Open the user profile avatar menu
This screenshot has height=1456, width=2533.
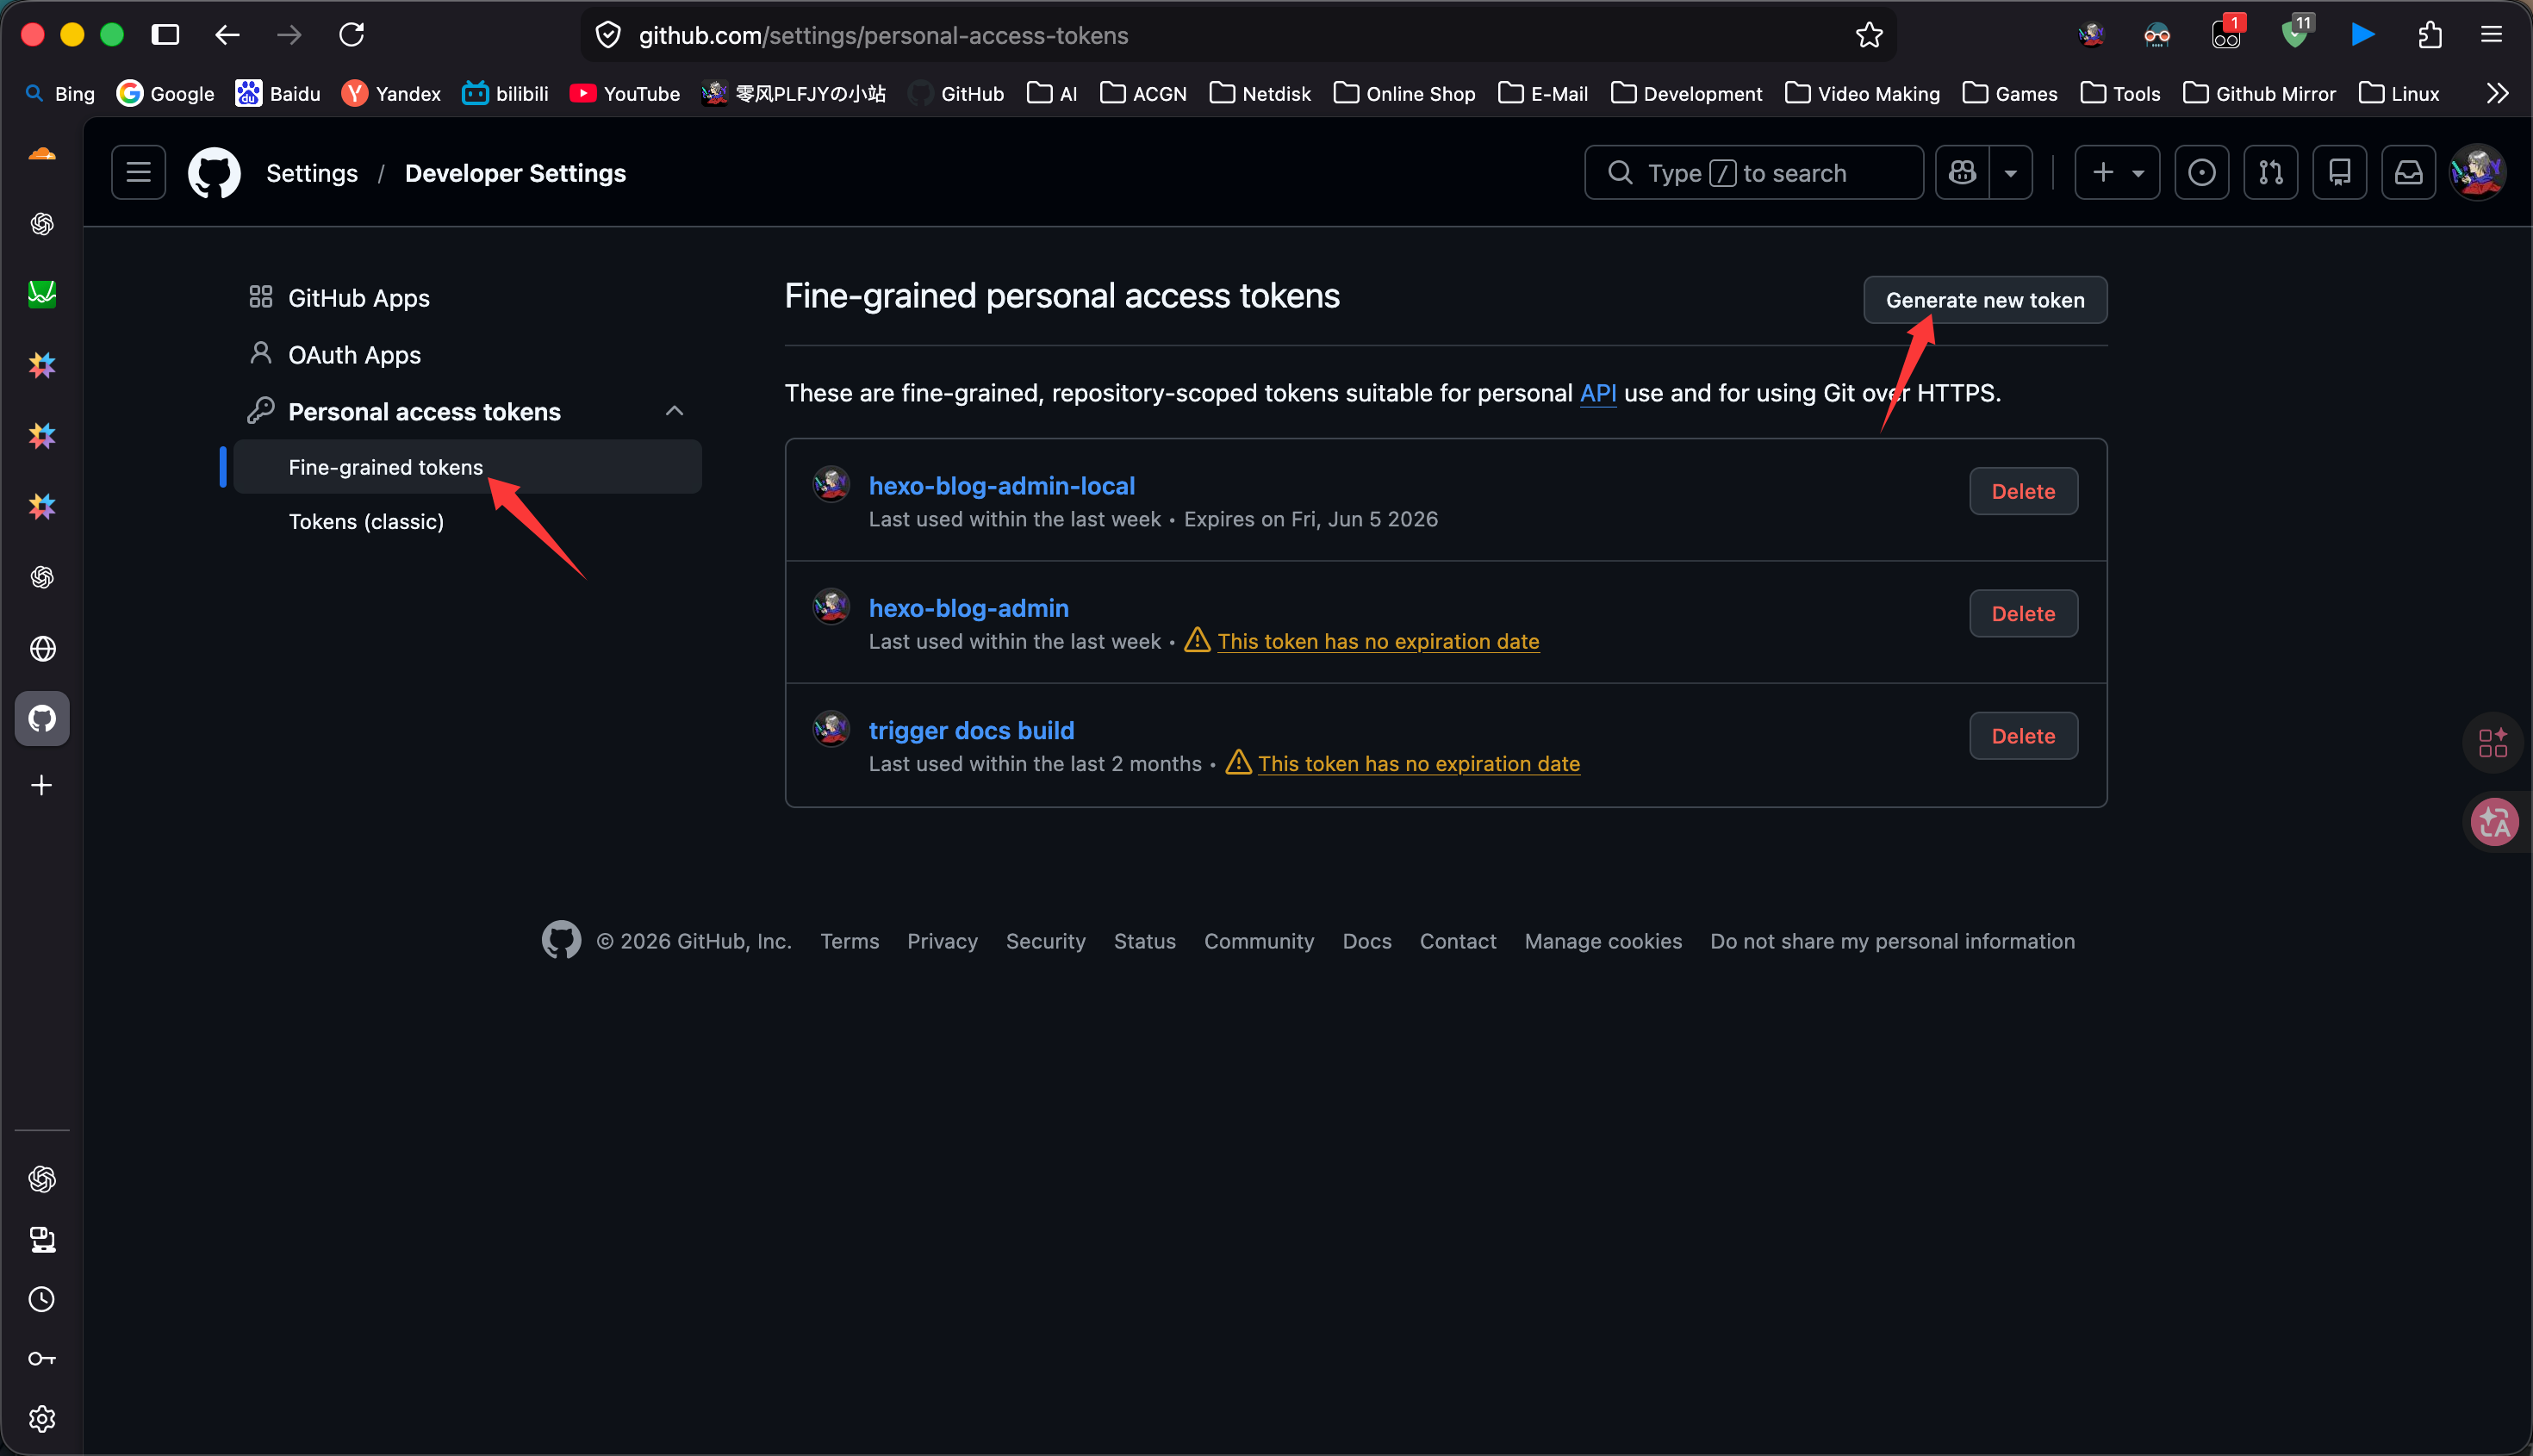(x=2477, y=173)
